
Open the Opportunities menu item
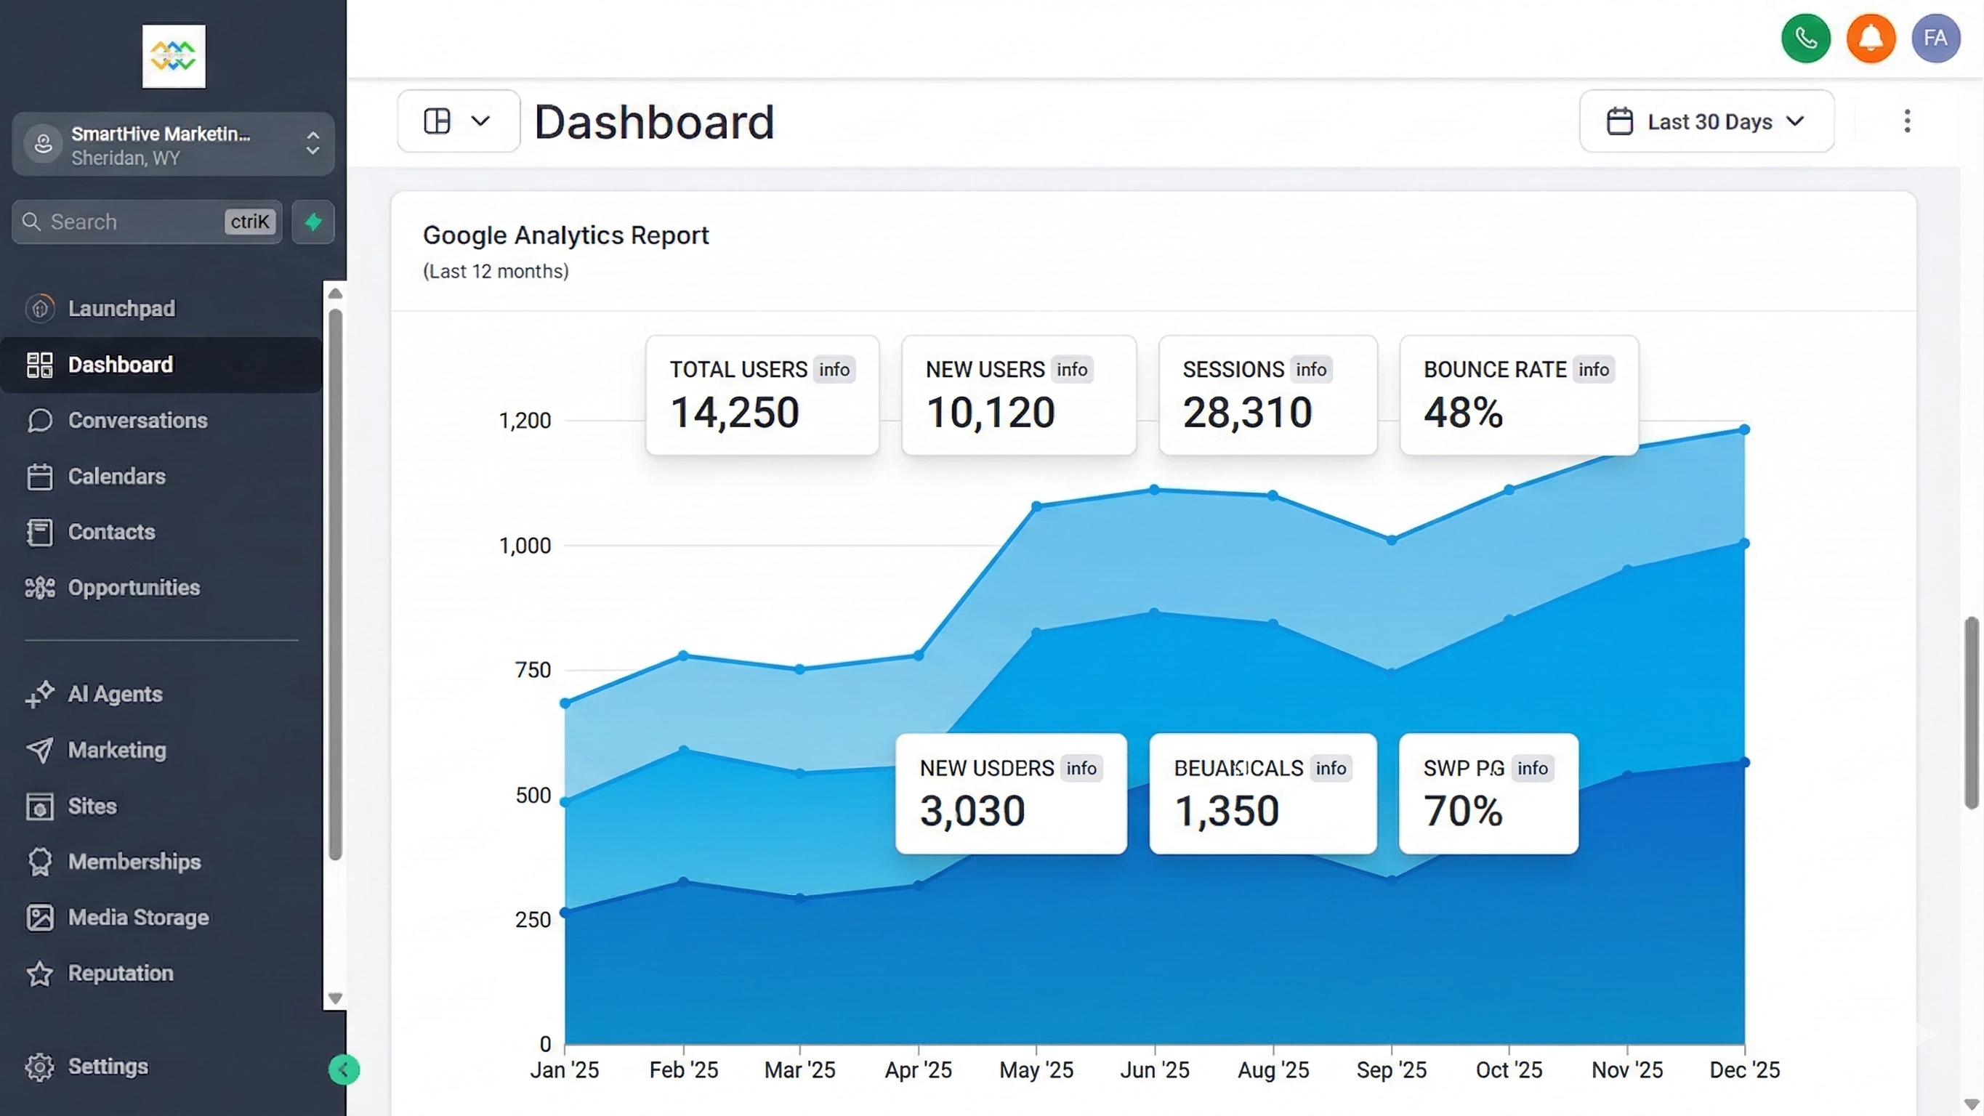pos(133,588)
